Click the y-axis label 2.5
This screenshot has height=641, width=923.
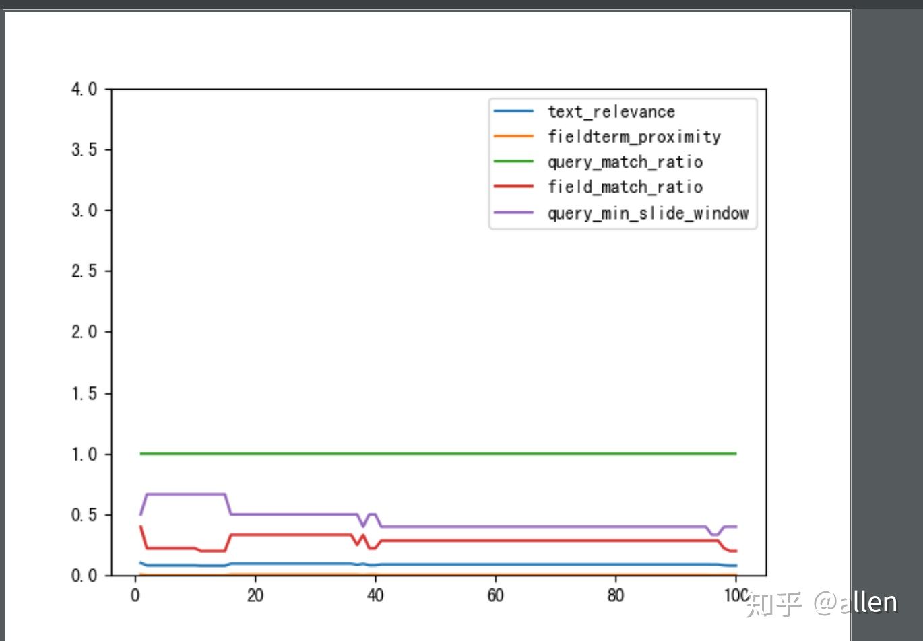[84, 271]
